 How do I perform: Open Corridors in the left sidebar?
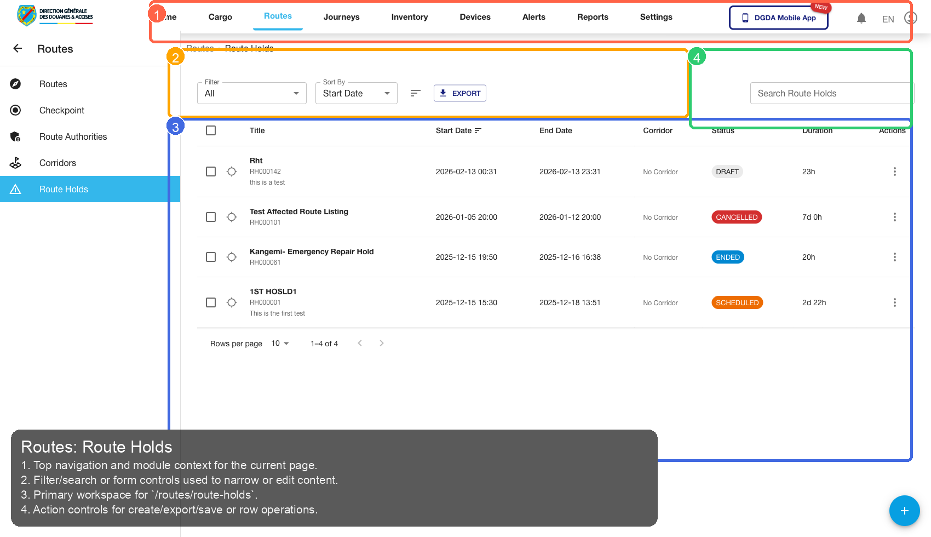tap(58, 163)
